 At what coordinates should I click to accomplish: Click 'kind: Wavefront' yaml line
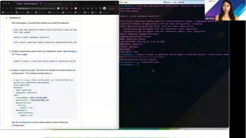tap(22, 85)
